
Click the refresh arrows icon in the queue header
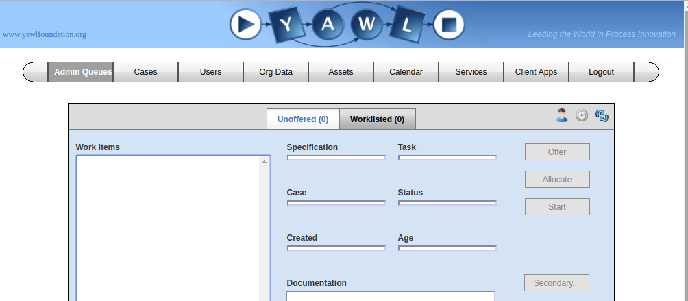[x=602, y=115]
